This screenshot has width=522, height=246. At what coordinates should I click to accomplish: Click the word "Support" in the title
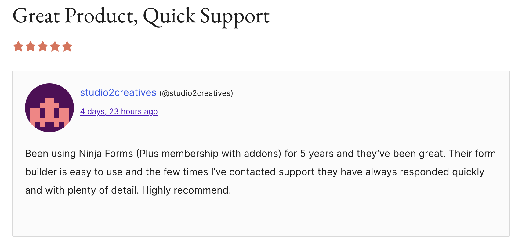235,16
